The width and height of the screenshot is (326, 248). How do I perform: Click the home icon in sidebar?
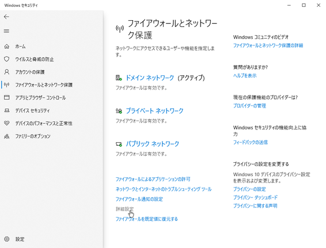click(x=7, y=46)
